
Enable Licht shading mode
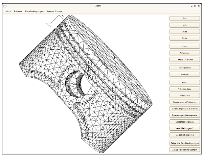click(x=185, y=82)
